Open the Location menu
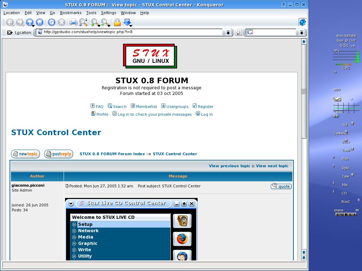Screen dimensions: 362x271 [12, 13]
